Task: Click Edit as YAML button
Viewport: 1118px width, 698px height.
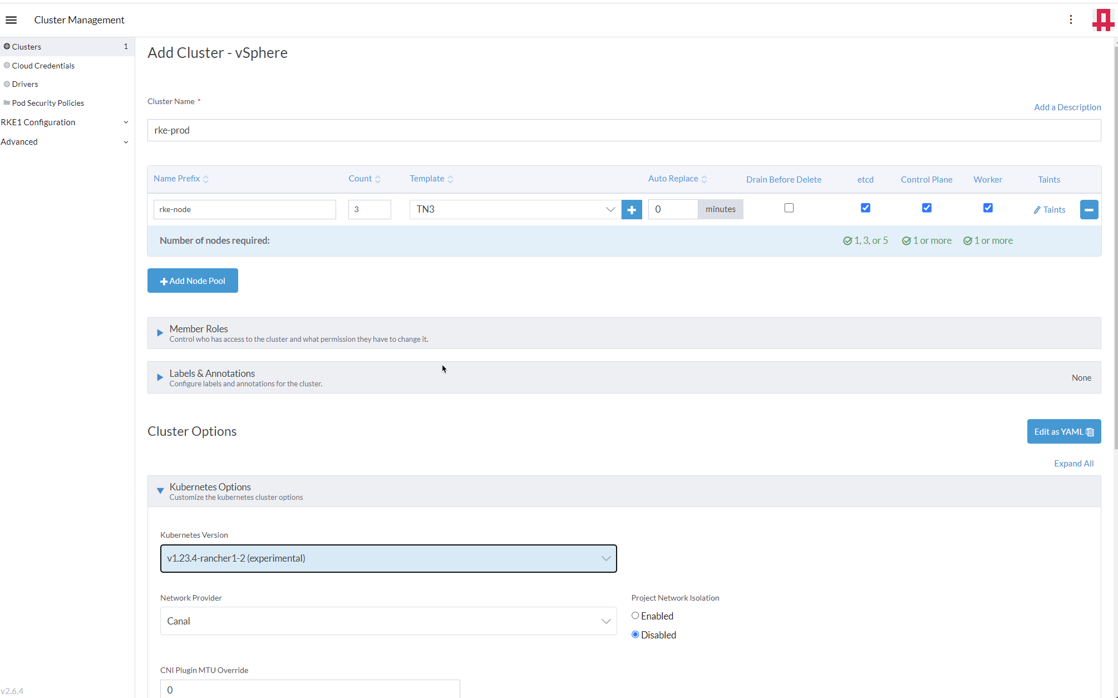Action: (x=1063, y=432)
